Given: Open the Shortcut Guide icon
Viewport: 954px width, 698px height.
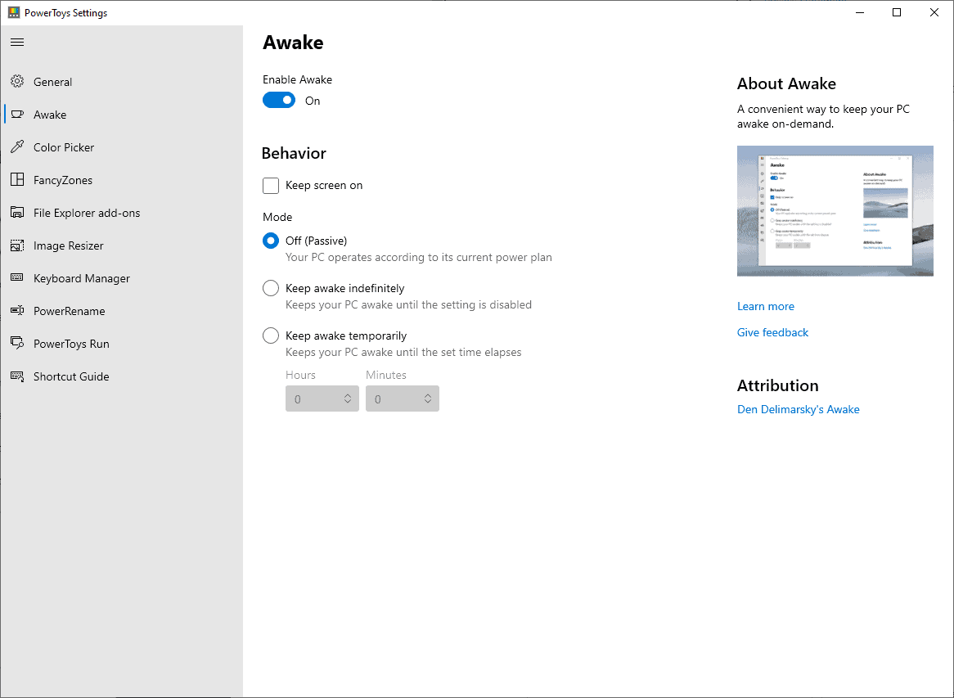Looking at the screenshot, I should [17, 376].
